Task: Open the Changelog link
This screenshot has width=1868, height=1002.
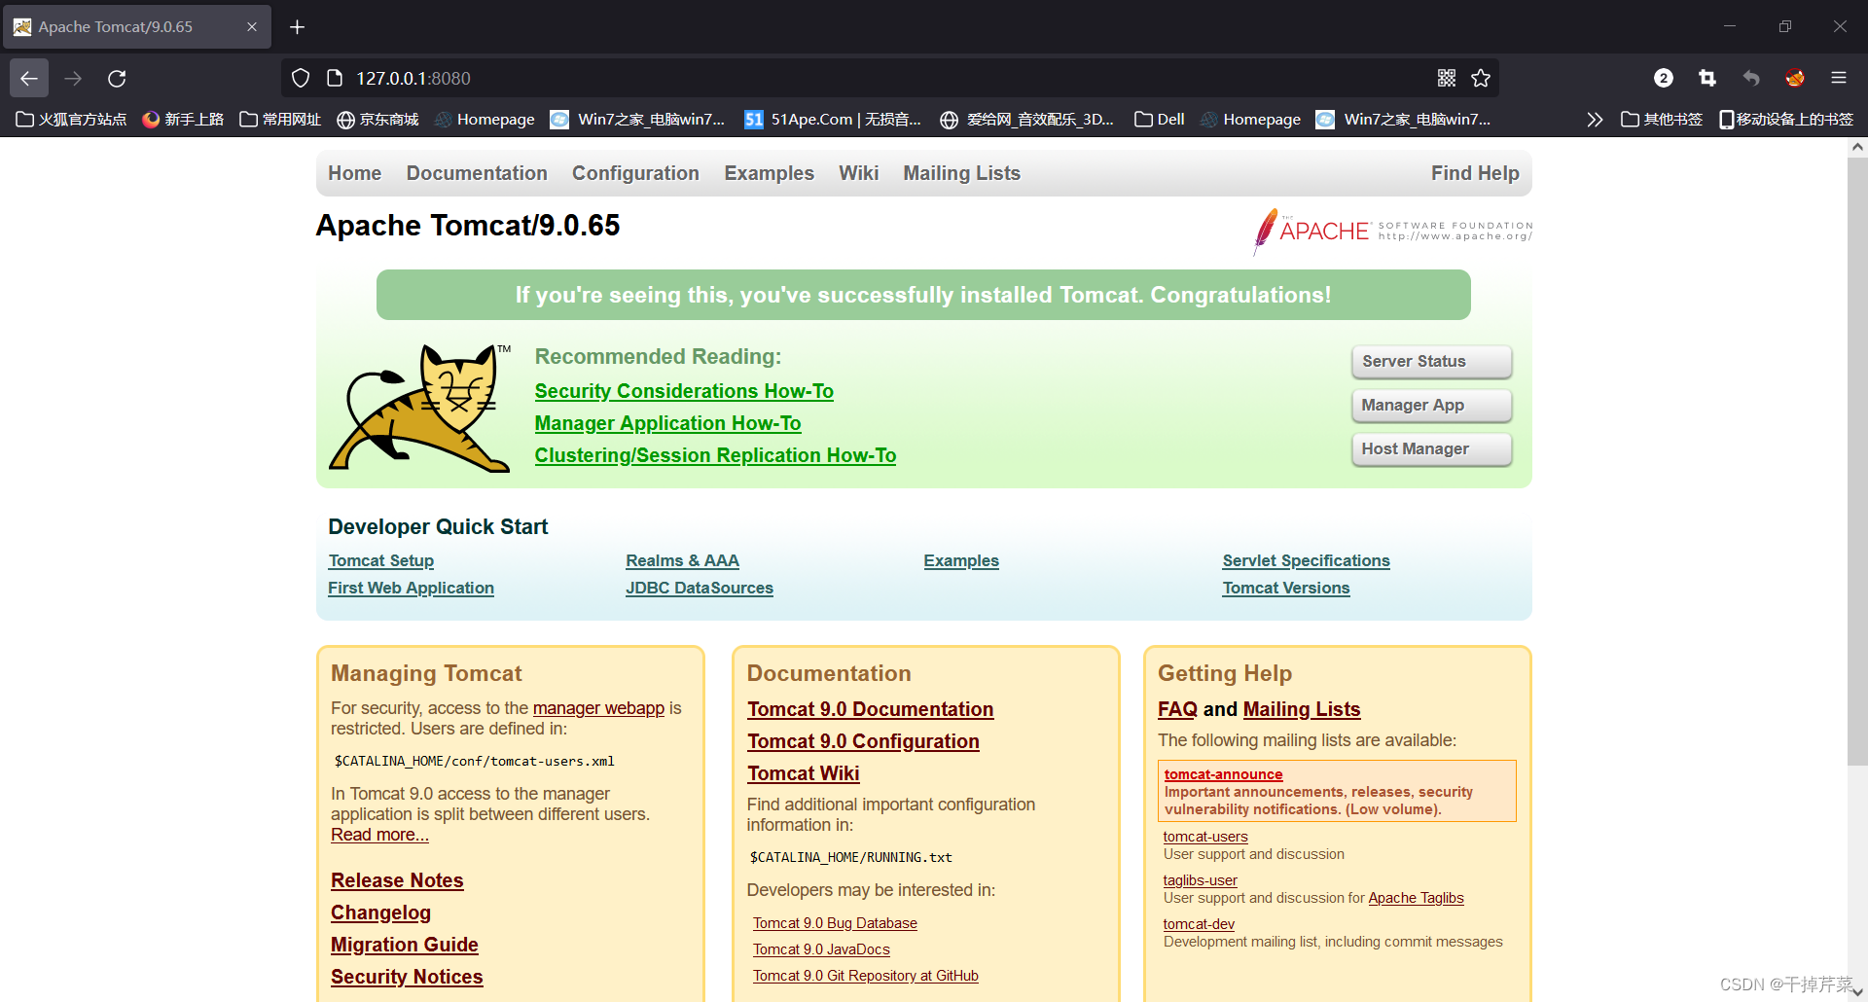Action: [380, 913]
